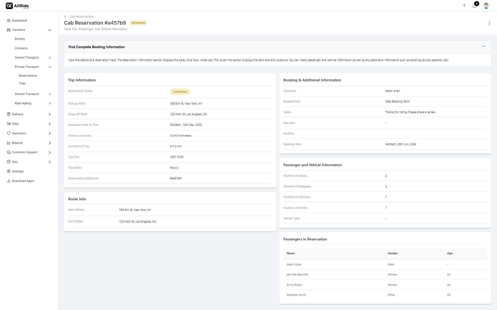
Task: Open the Dashboard icon in sidebar
Action: [9, 20]
